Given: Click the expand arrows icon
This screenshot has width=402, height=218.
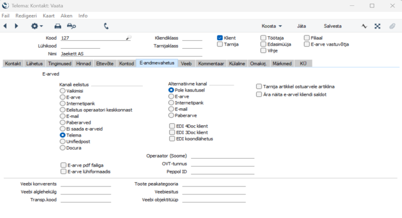Looking at the screenshot, I should click(377, 26).
